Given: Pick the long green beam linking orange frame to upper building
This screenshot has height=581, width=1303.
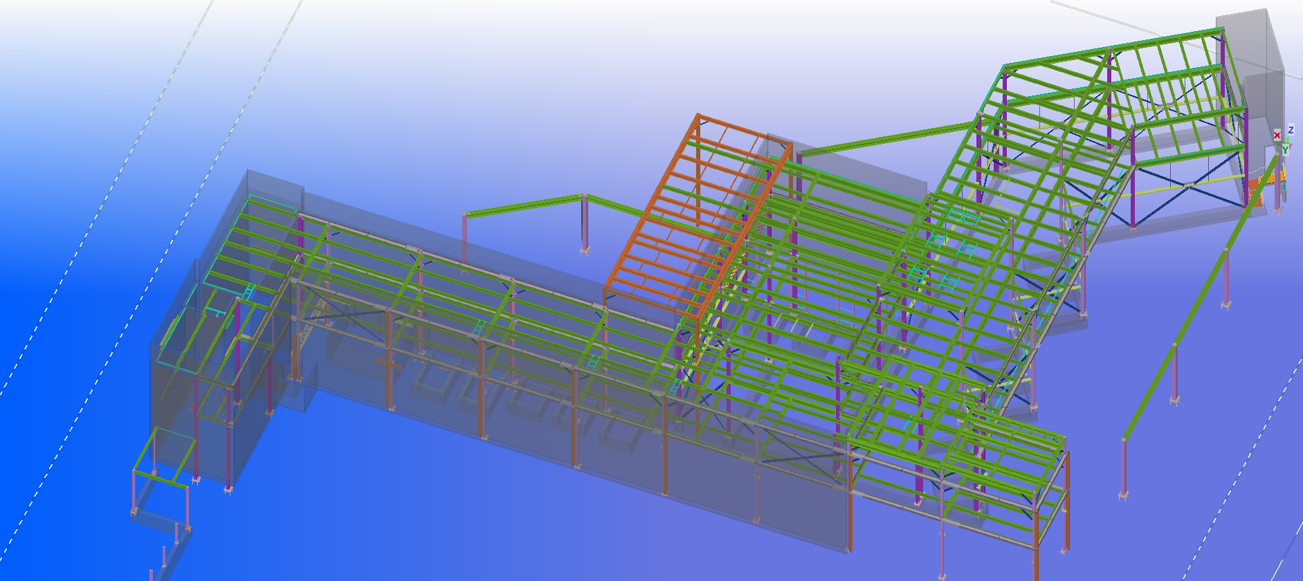Looking at the screenshot, I should click(886, 139).
